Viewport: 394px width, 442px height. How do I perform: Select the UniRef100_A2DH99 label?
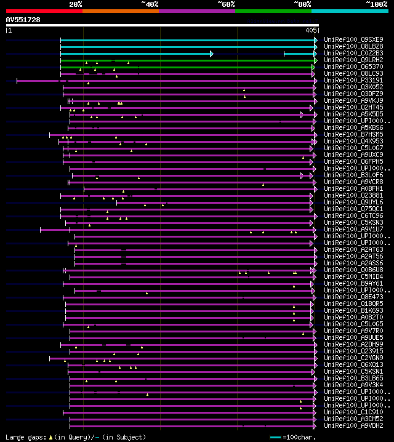(x=353, y=344)
